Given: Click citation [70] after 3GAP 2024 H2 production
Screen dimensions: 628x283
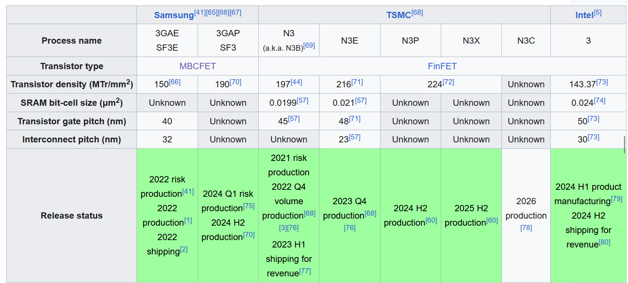Looking at the screenshot, I should click(x=249, y=235).
